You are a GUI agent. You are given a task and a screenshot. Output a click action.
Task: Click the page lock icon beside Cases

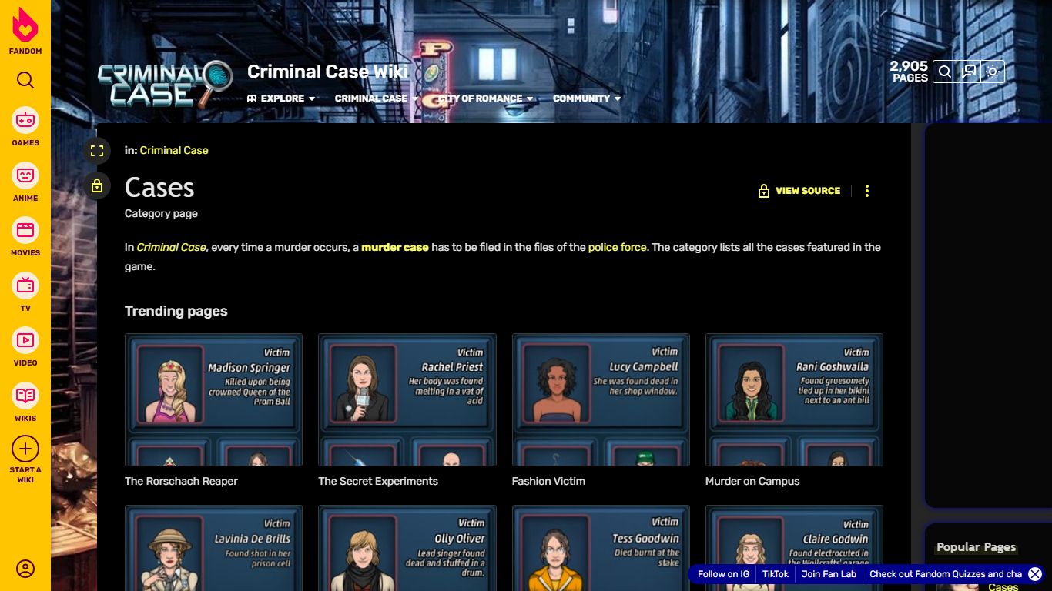point(97,185)
